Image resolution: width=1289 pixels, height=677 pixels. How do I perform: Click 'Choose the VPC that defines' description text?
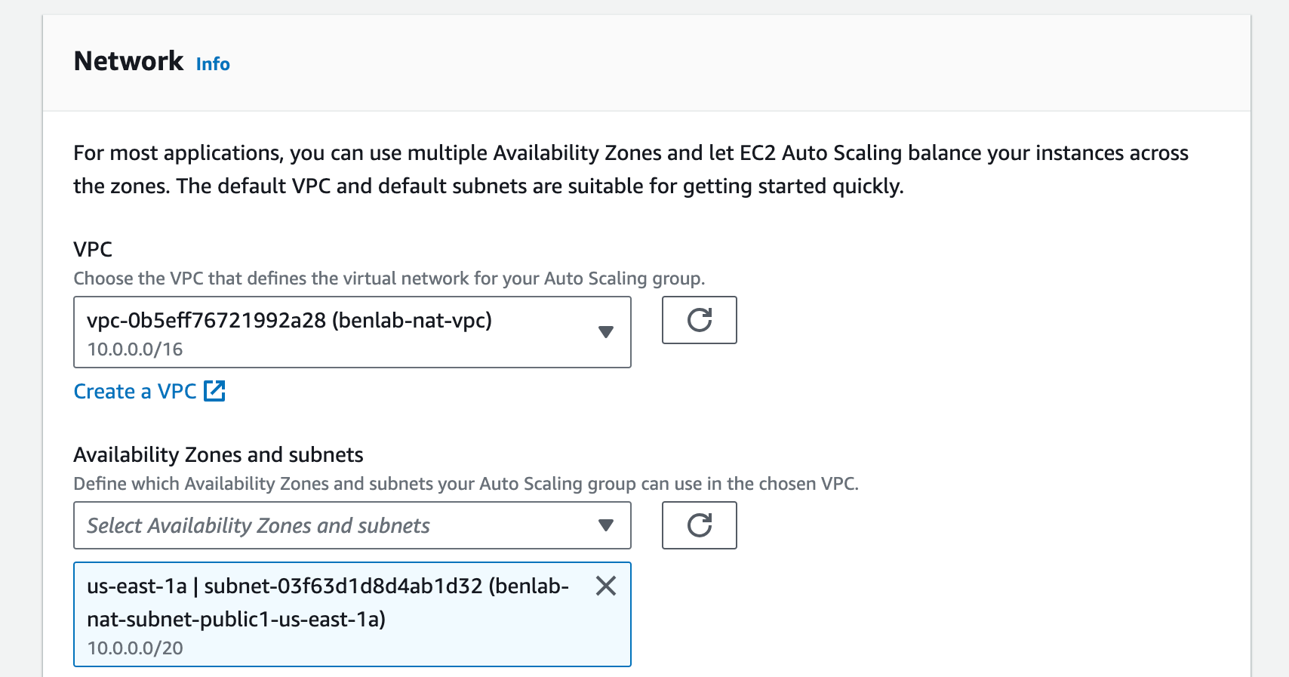click(389, 278)
